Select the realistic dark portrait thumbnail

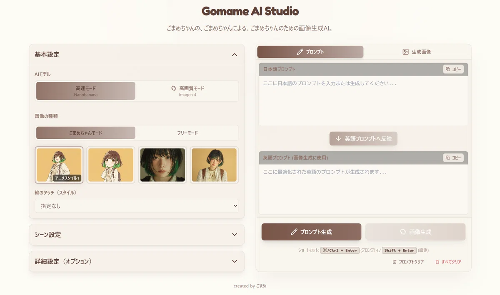tap(162, 165)
